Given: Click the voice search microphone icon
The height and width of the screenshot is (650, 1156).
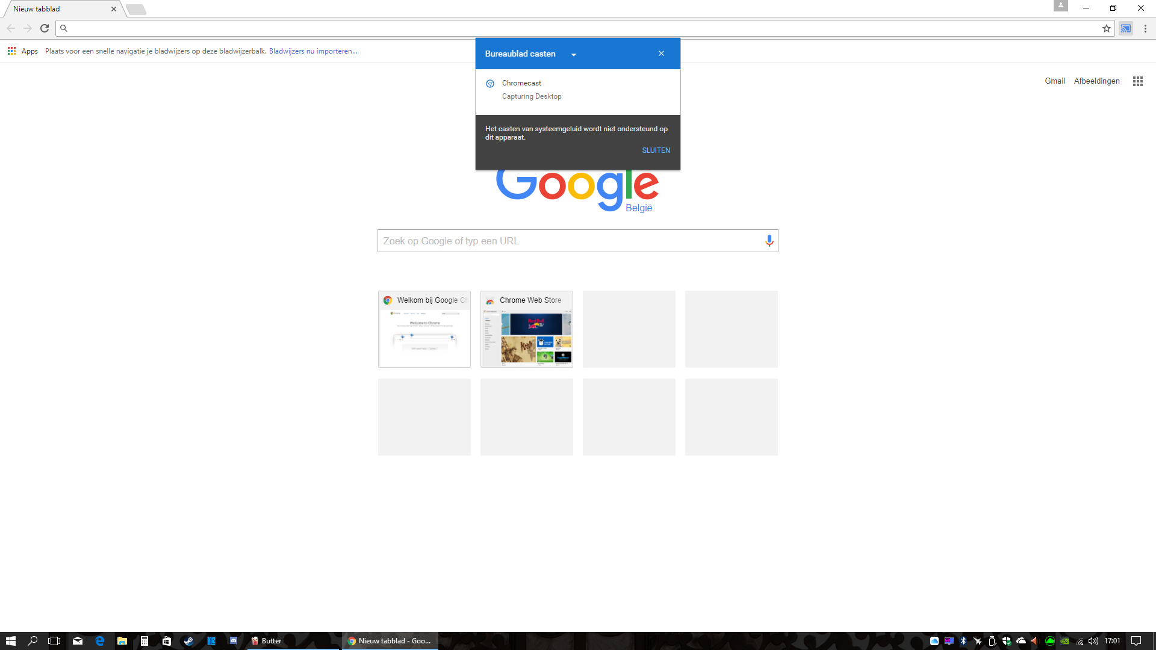Looking at the screenshot, I should pos(769,241).
